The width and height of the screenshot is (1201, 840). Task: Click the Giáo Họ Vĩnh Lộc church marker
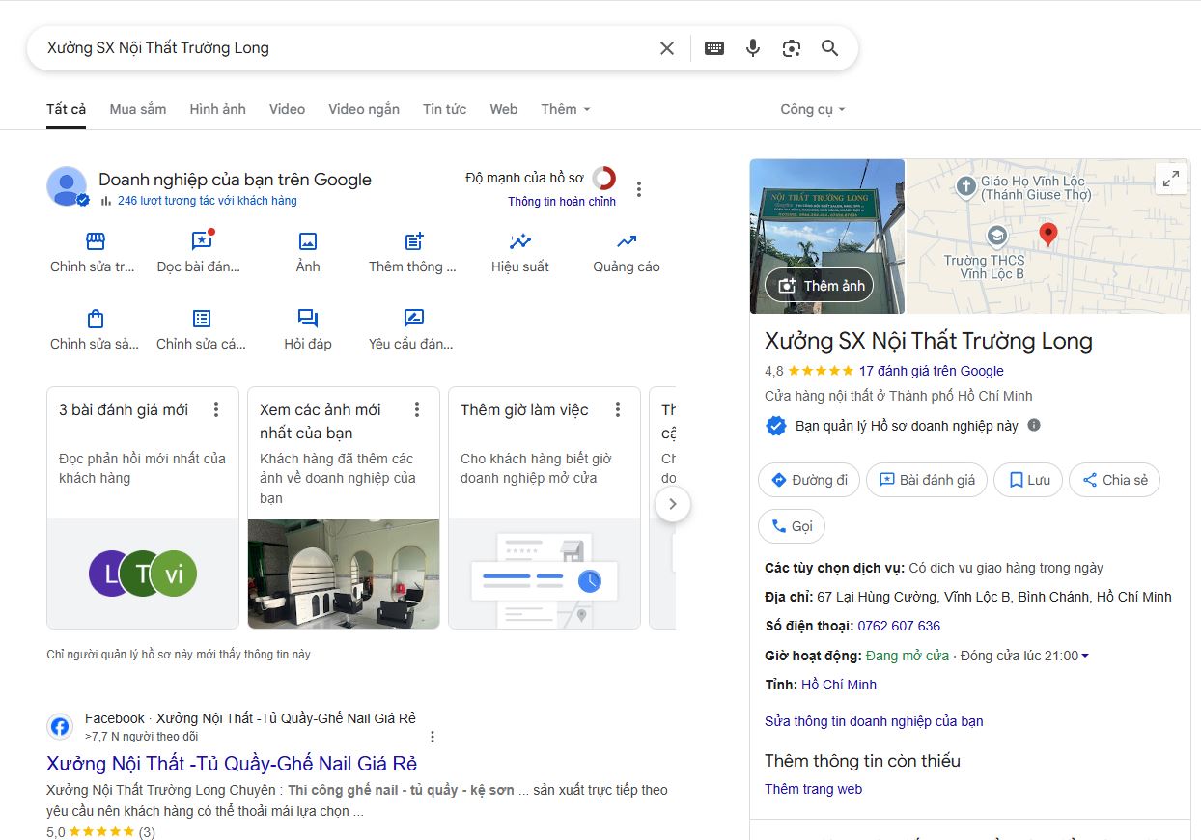(966, 186)
